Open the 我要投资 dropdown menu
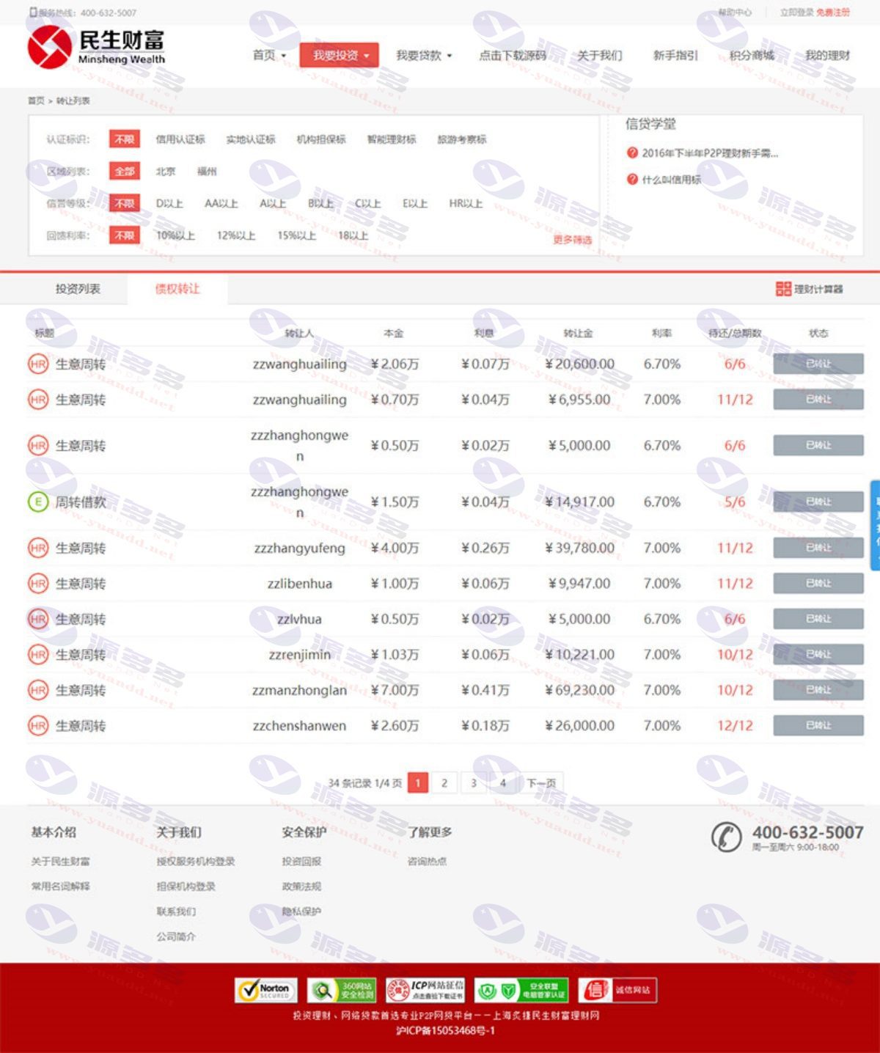 (x=340, y=55)
